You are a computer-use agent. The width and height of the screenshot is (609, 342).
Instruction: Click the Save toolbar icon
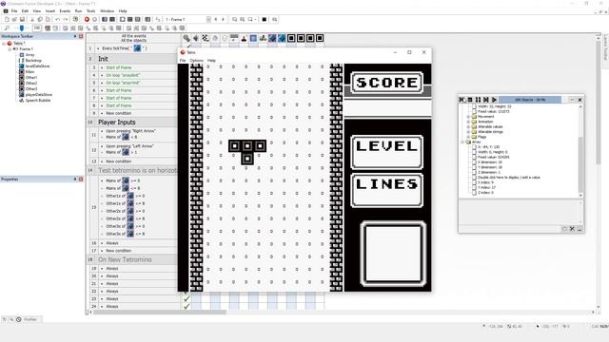point(22,19)
